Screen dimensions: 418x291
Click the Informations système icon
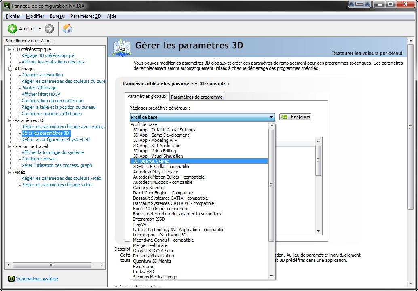coord(11,279)
